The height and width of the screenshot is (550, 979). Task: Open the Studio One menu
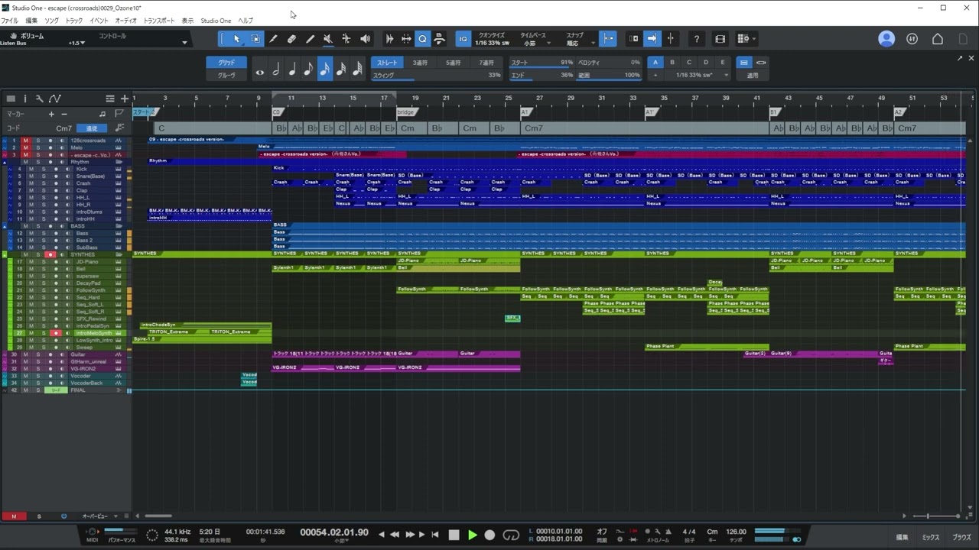click(x=216, y=21)
